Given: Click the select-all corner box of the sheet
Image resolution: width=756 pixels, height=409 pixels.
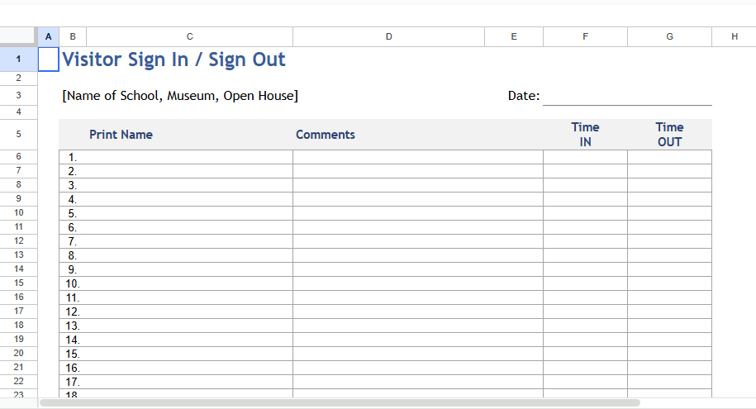Looking at the screenshot, I should (x=18, y=36).
